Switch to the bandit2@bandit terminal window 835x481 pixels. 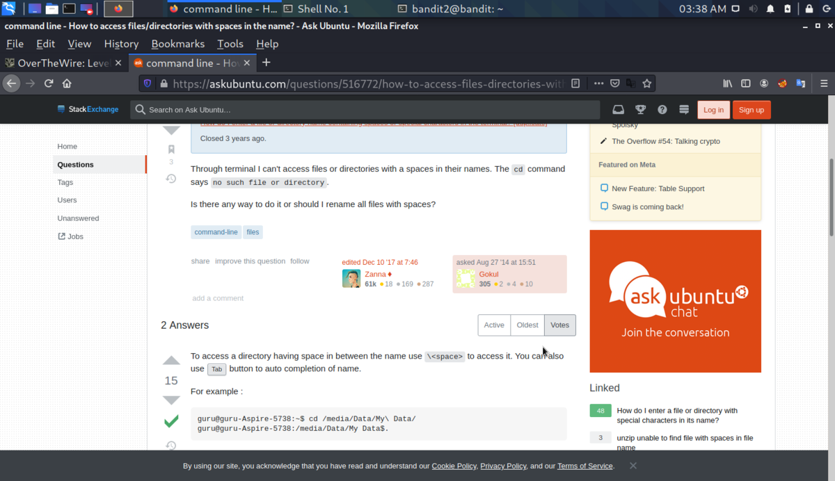pyautogui.click(x=450, y=9)
